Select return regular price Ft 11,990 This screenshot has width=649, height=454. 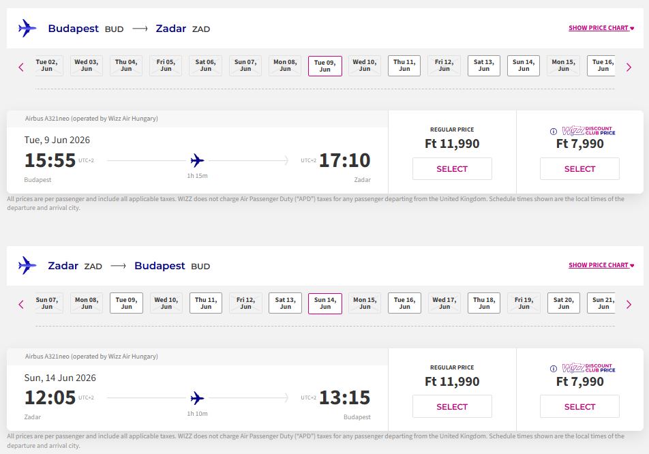pyautogui.click(x=452, y=407)
